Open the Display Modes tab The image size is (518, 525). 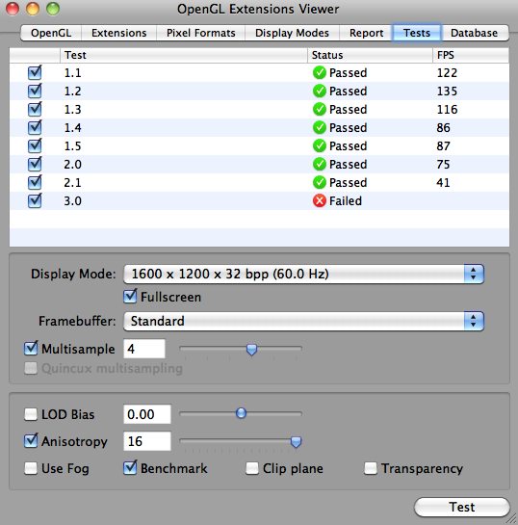(292, 33)
